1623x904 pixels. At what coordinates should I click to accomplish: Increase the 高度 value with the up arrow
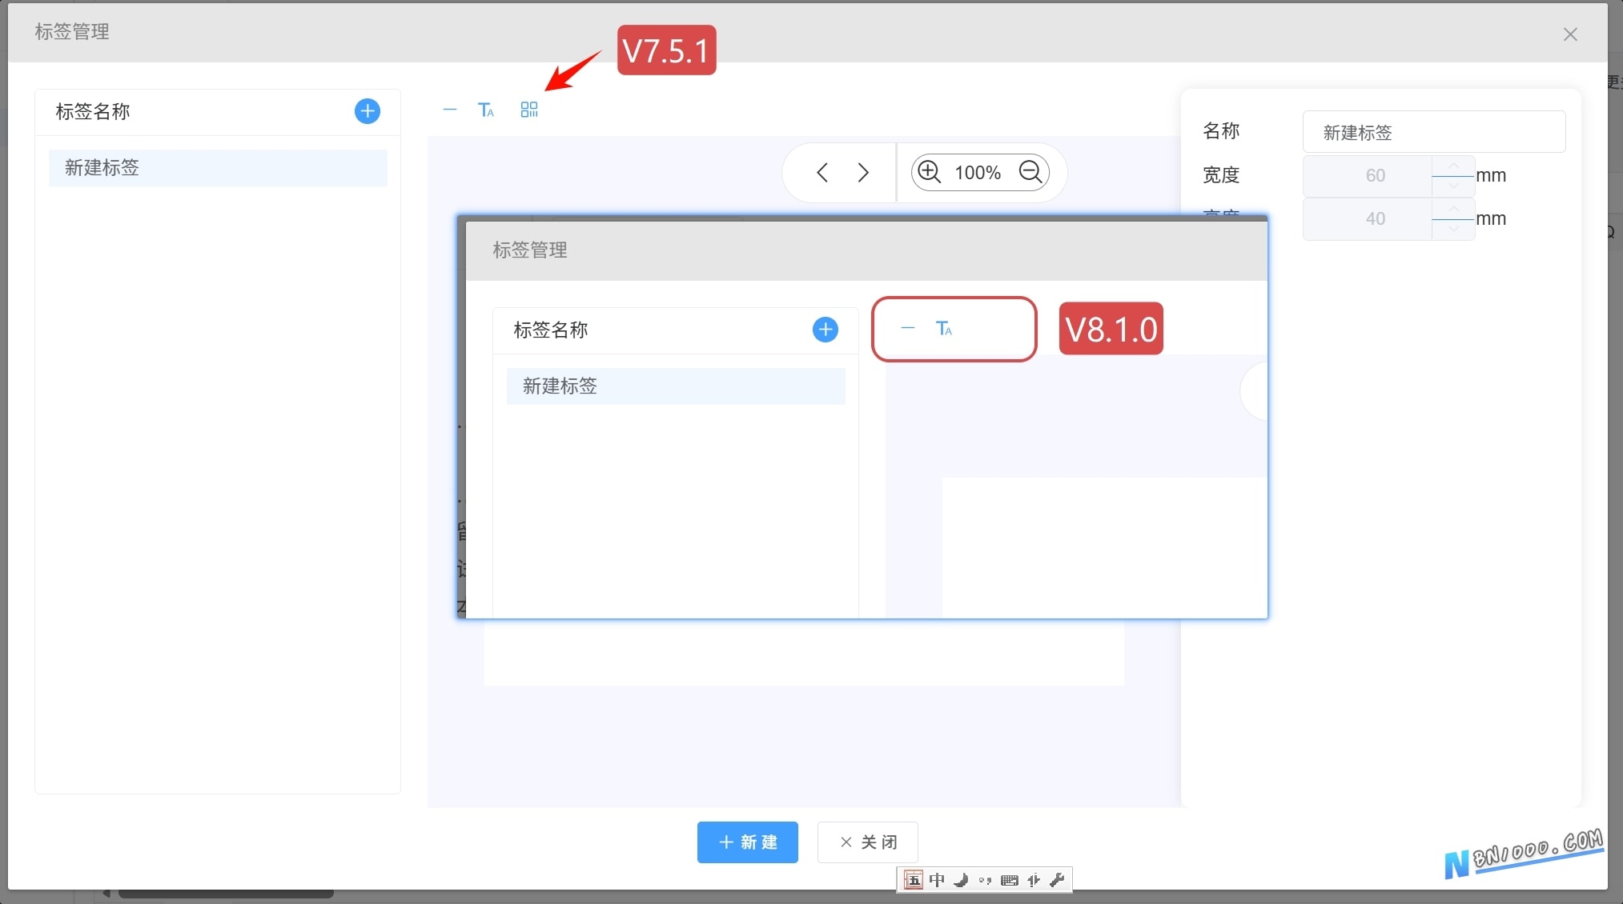tap(1453, 209)
